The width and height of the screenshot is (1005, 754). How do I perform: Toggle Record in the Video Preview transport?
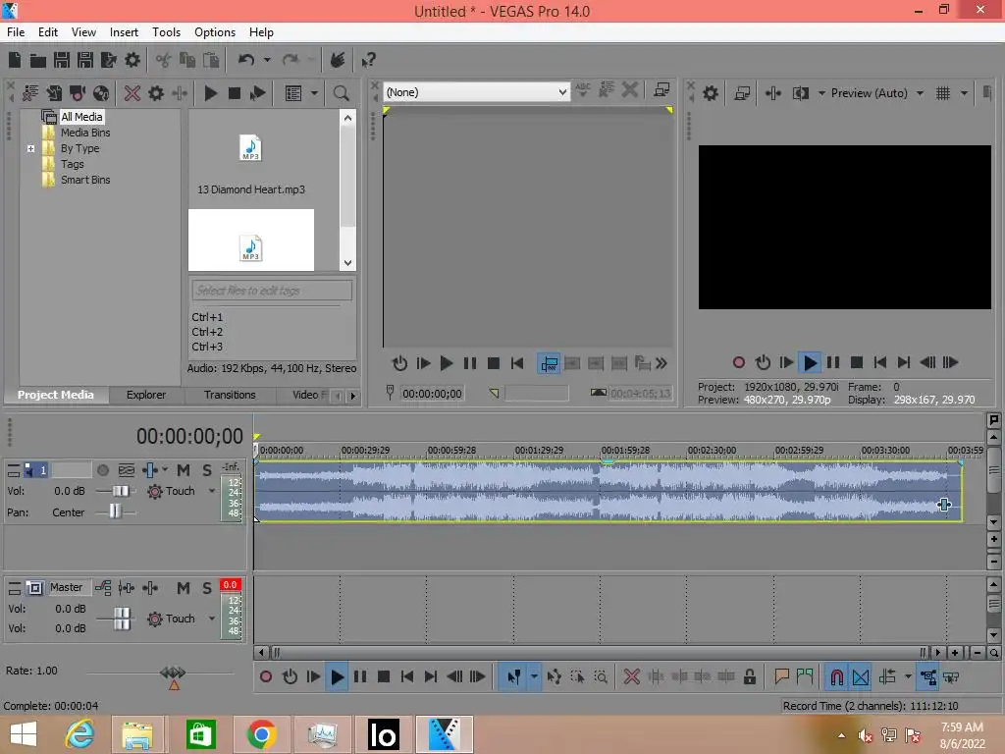point(738,363)
